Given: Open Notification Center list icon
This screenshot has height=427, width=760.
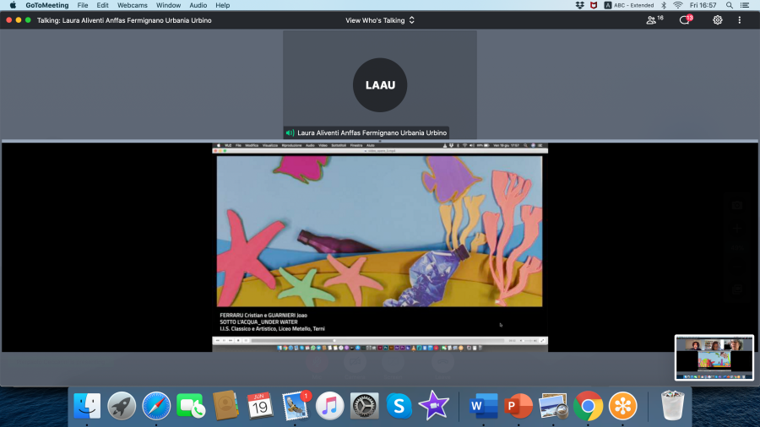Looking at the screenshot, I should pos(745,5).
